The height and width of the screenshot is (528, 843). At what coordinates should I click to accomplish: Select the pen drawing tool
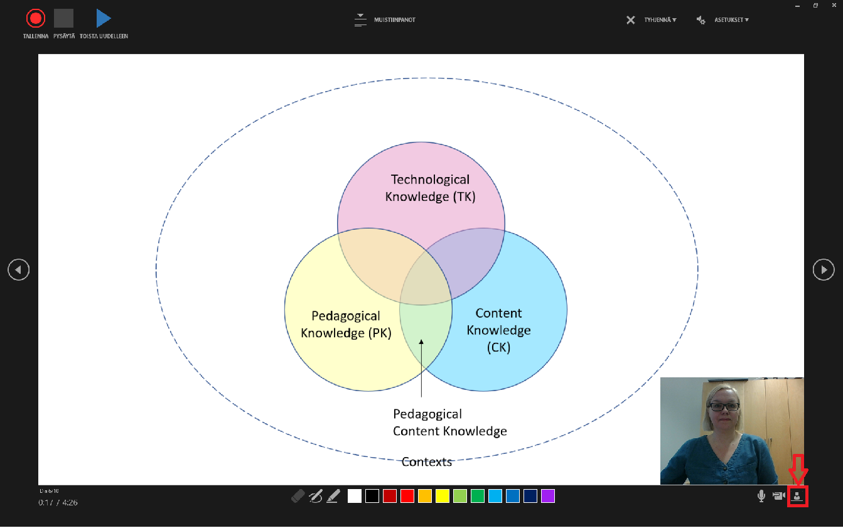click(x=316, y=496)
